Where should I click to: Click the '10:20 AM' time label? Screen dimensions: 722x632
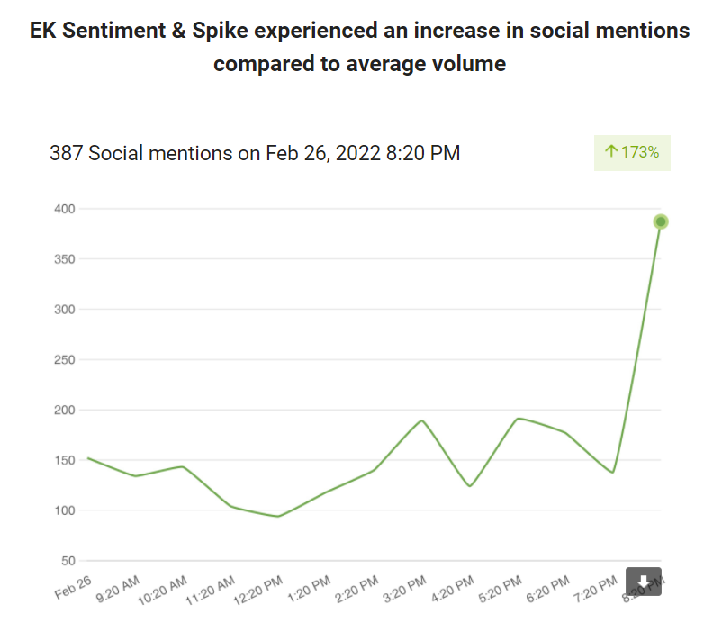coord(165,590)
